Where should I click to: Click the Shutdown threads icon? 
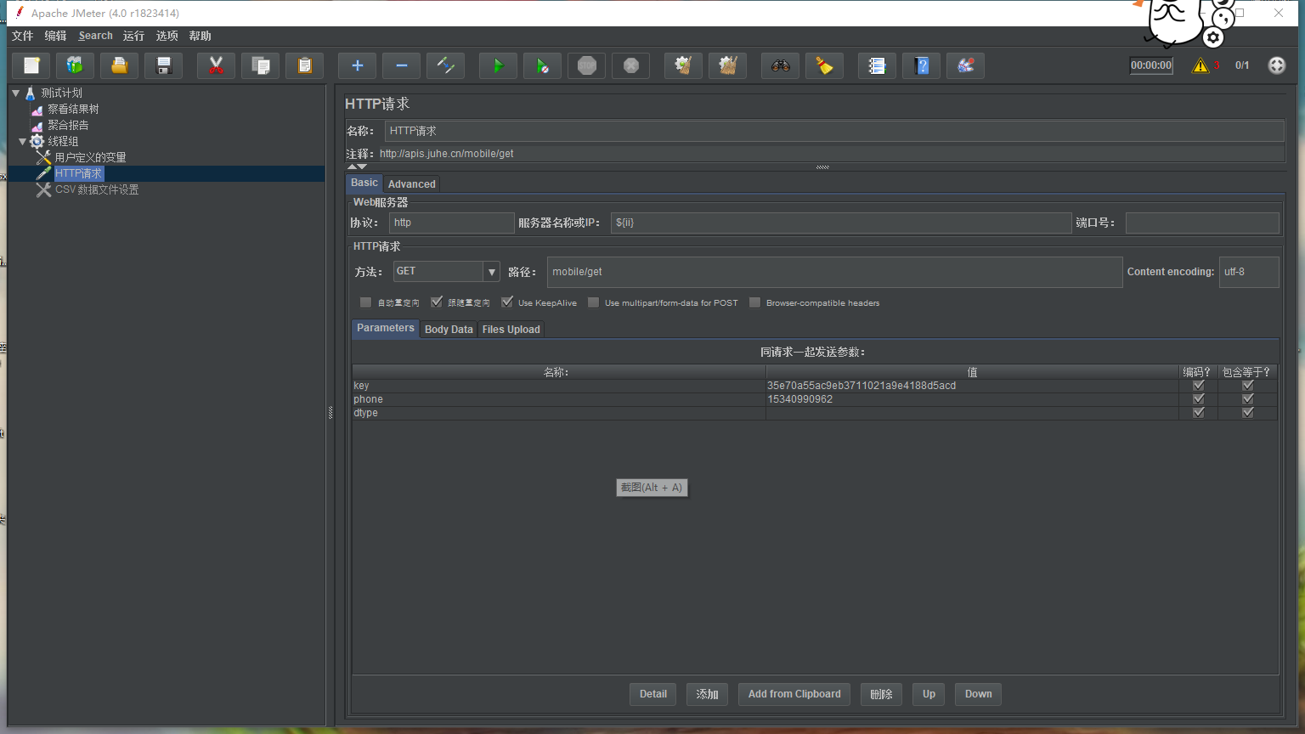630,65
